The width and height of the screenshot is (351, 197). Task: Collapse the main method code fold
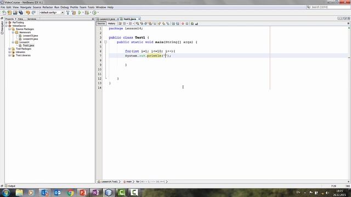tap(105, 42)
